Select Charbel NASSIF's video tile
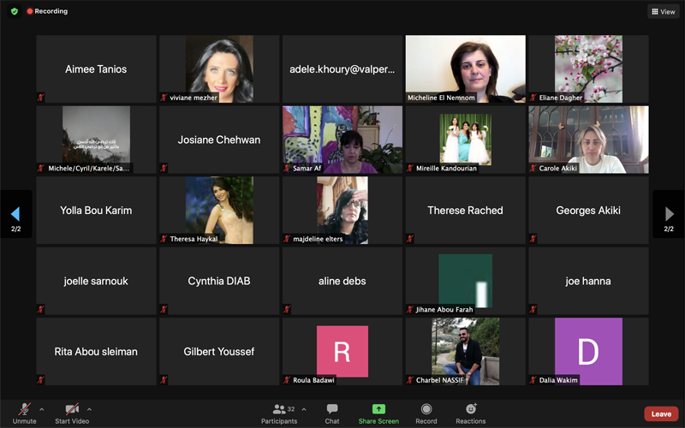Image resolution: width=685 pixels, height=428 pixels. pyautogui.click(x=465, y=351)
